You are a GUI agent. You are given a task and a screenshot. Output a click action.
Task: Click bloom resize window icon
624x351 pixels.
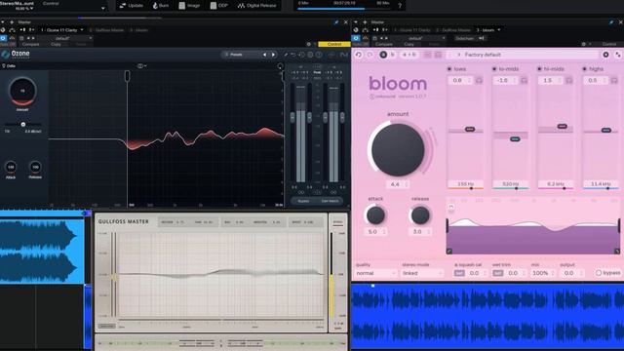click(x=618, y=55)
